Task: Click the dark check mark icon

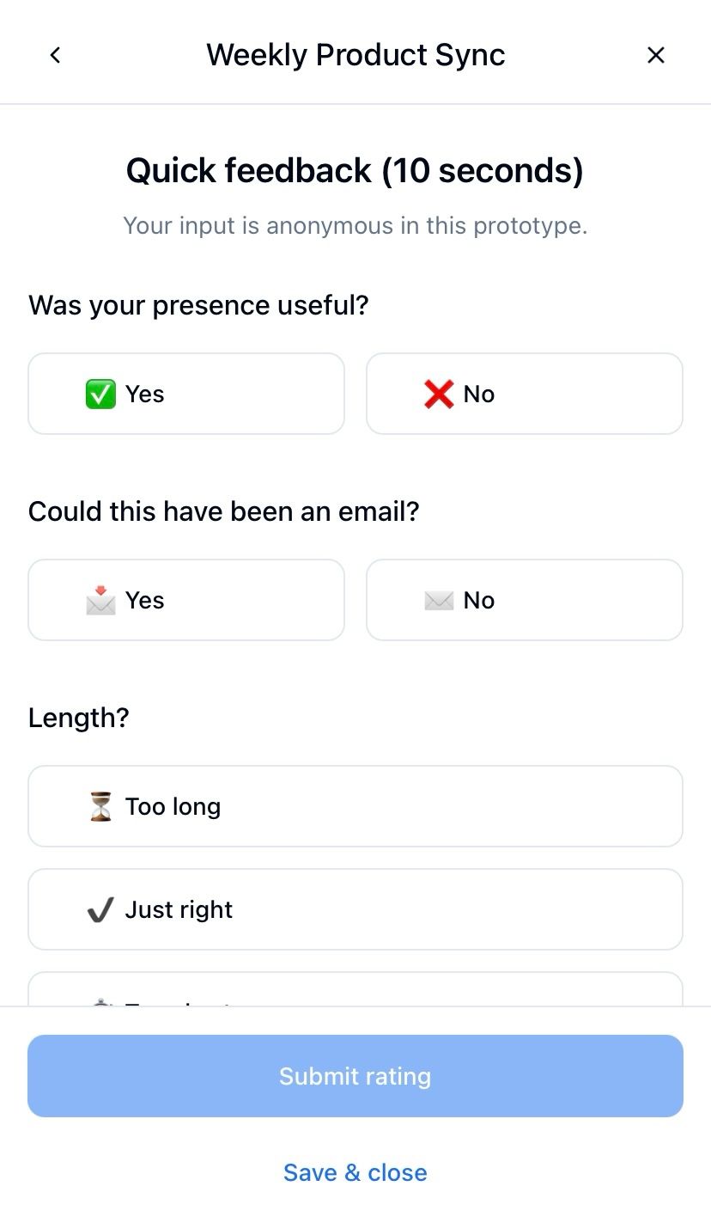Action: (100, 909)
